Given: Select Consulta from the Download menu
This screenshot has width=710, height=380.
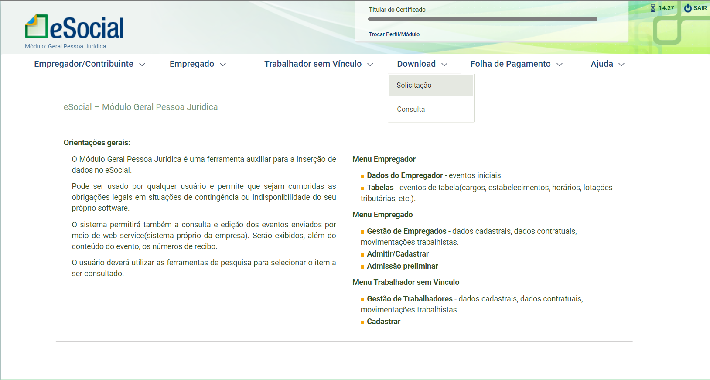Looking at the screenshot, I should [411, 110].
